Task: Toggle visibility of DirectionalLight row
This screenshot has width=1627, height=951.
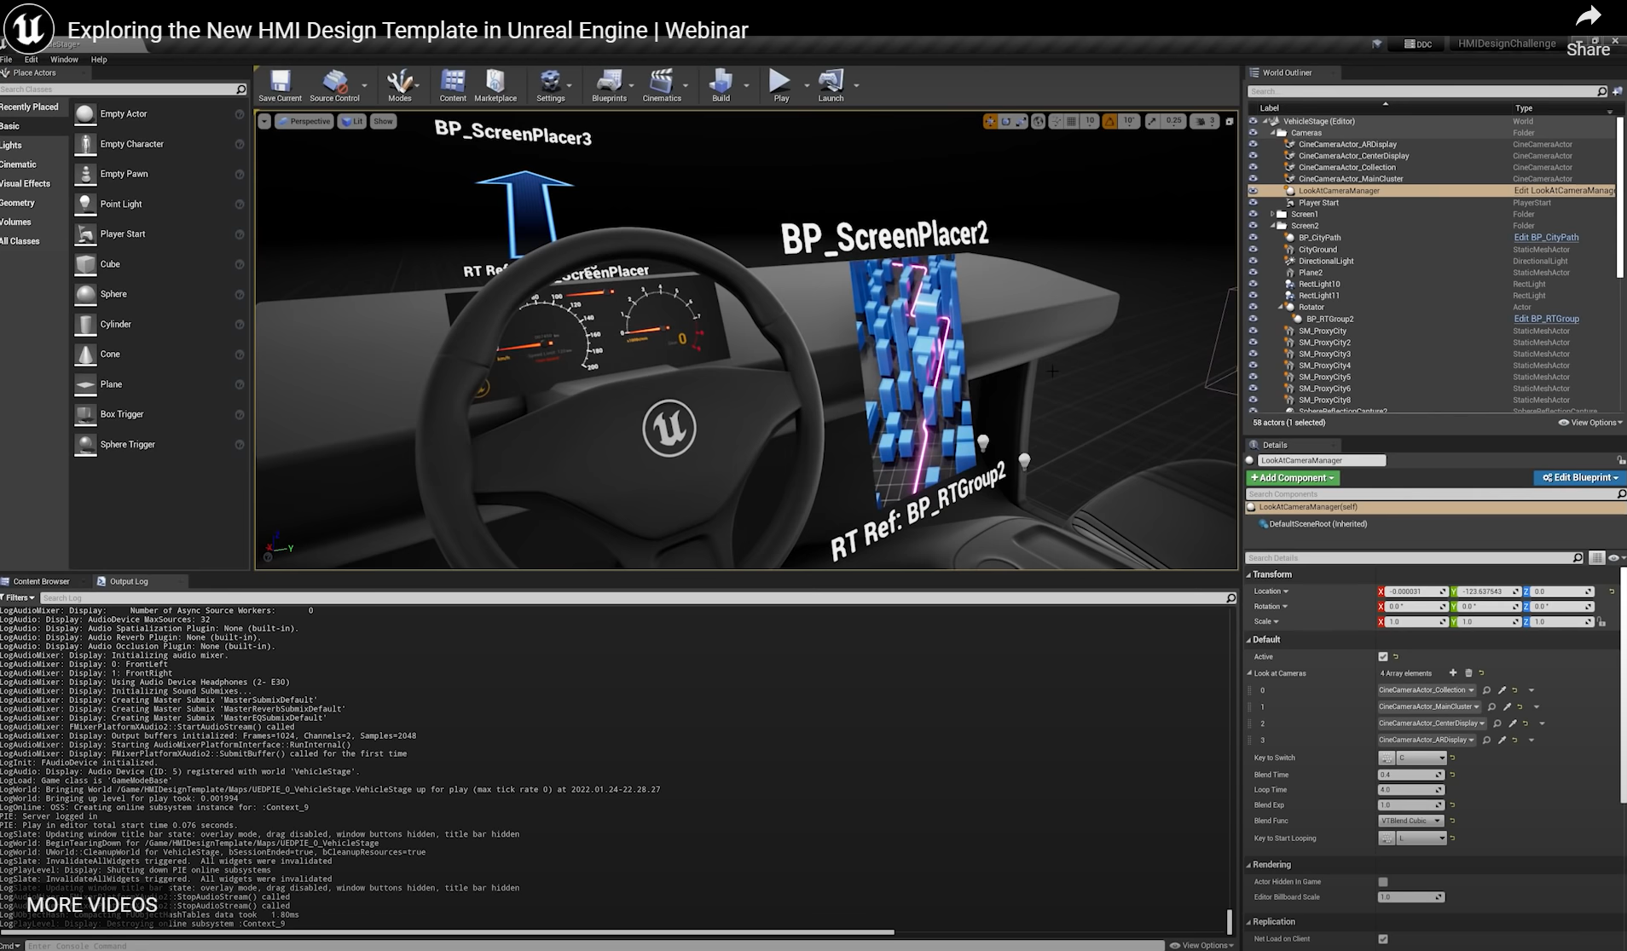Action: tap(1253, 262)
